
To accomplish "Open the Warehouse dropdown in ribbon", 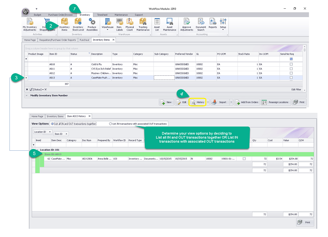I will [x=108, y=25].
